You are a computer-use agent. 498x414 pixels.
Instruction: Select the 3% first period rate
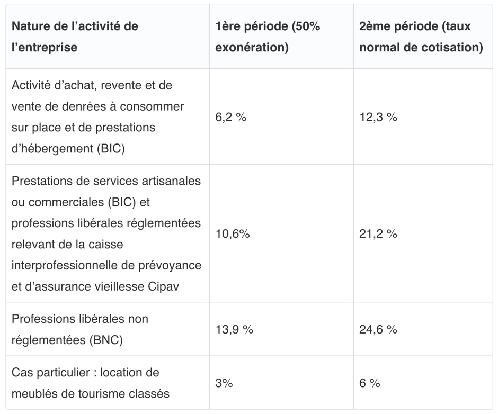(224, 383)
